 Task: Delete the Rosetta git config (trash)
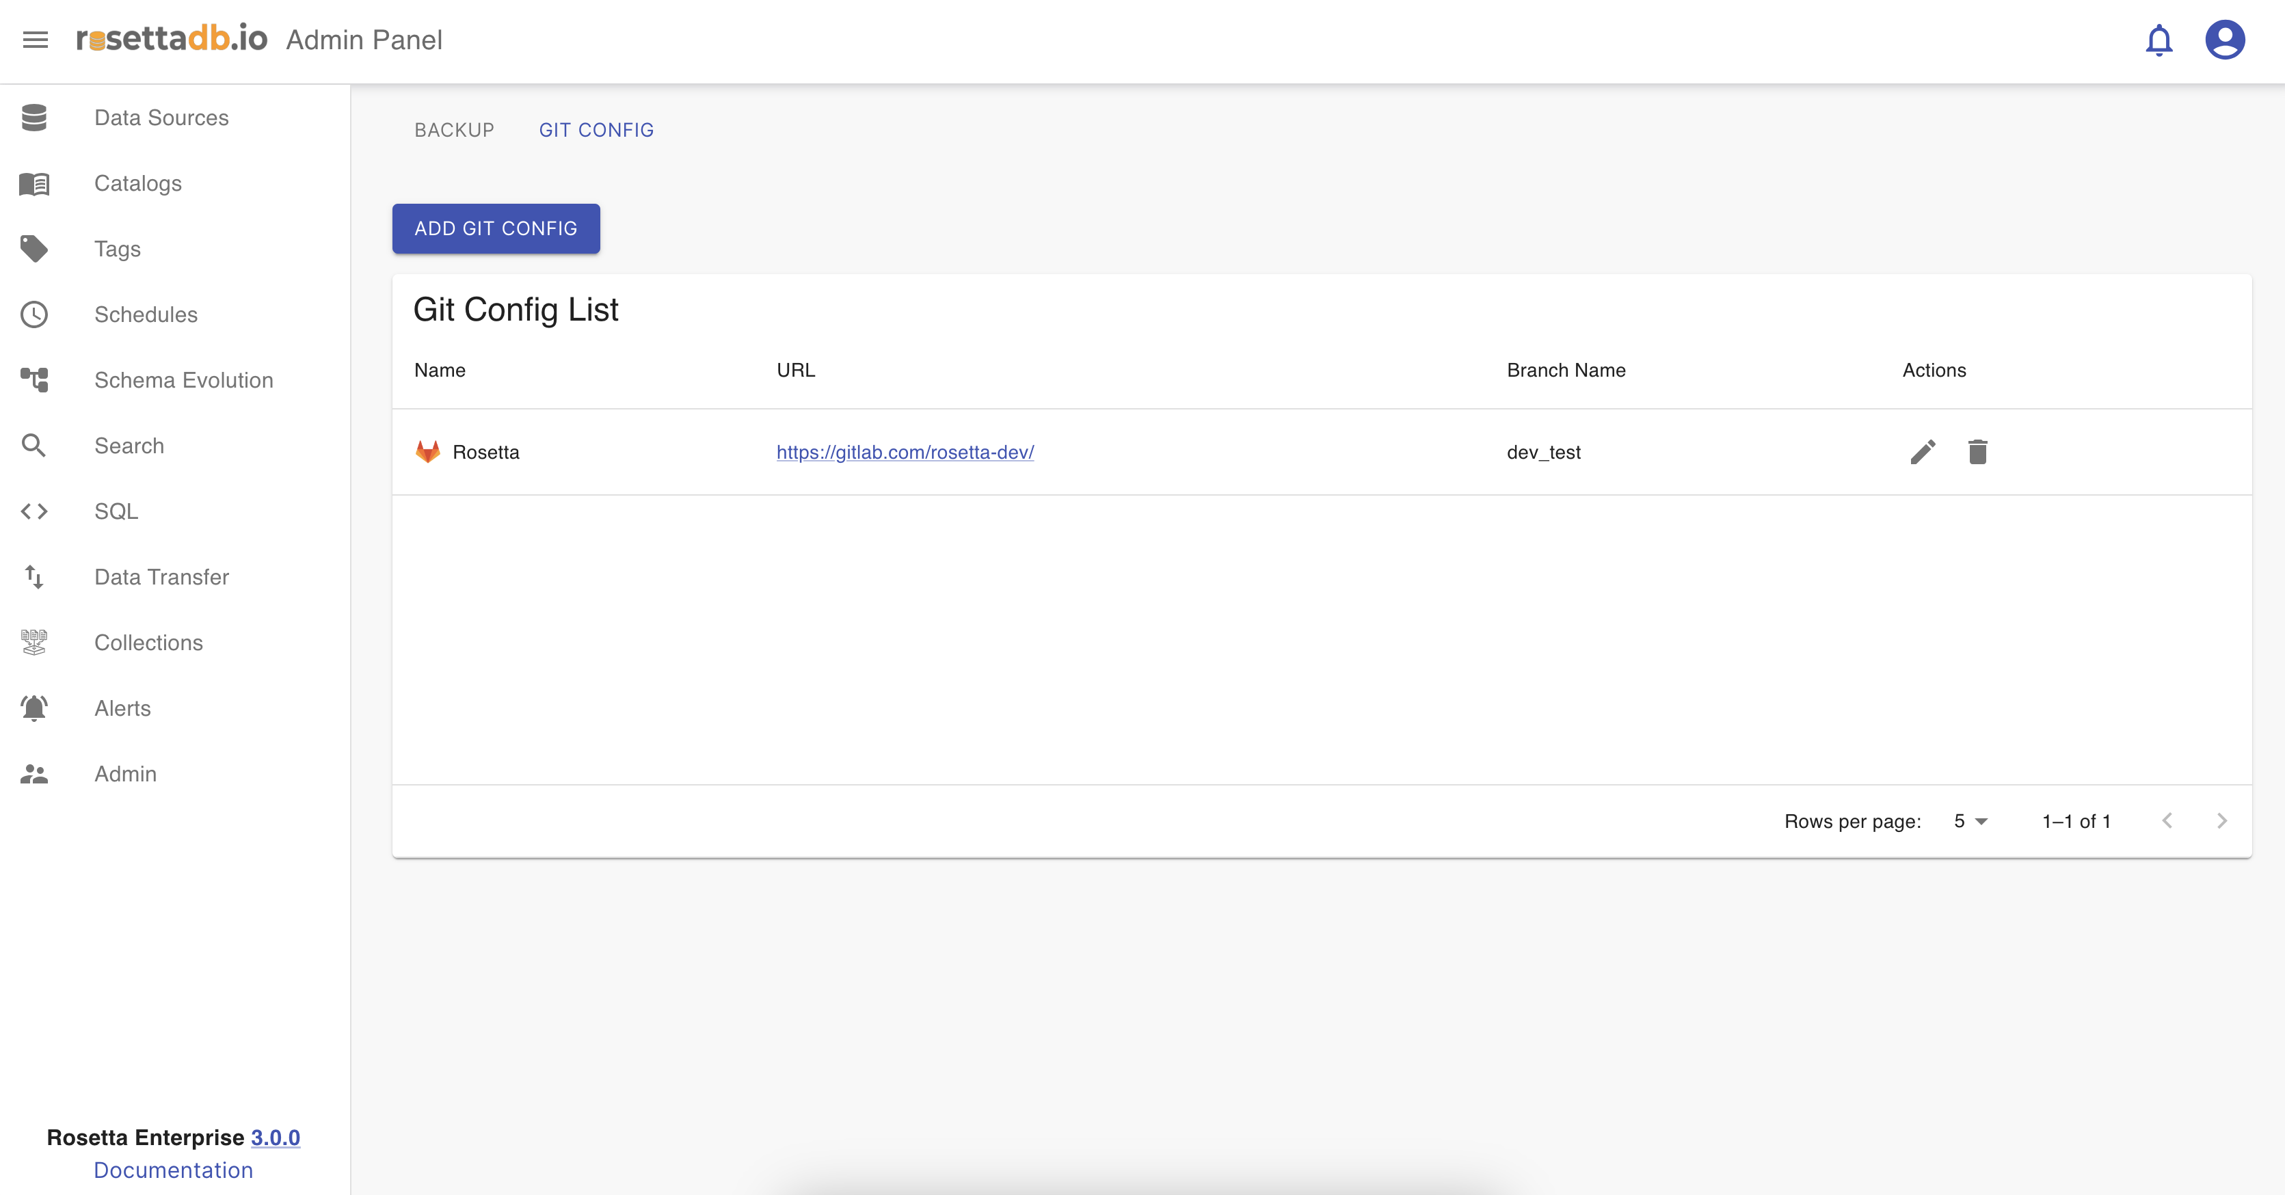(x=1977, y=453)
